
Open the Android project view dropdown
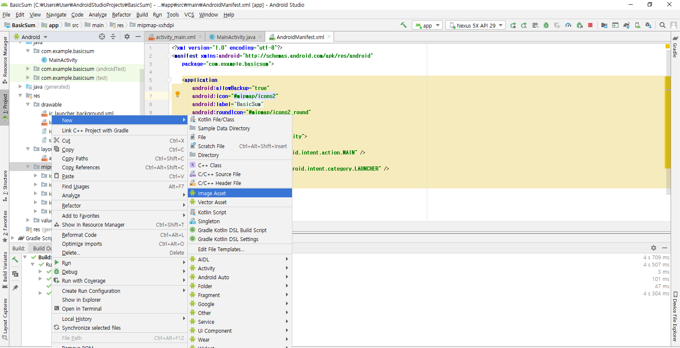pos(31,37)
